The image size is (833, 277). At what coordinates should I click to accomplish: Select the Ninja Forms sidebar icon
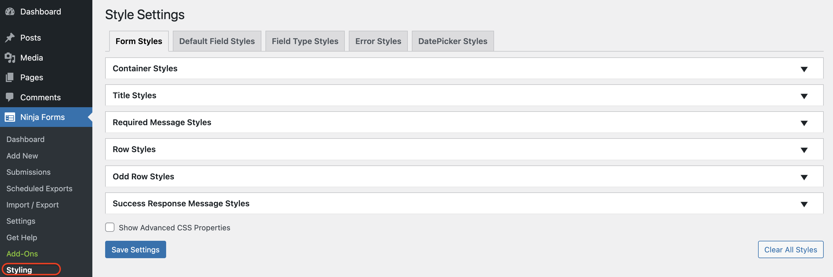click(10, 117)
